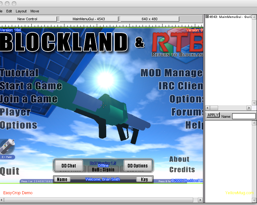Screen dimensions: 257x205
Task: Click the DD Options button
Action: click(138, 166)
